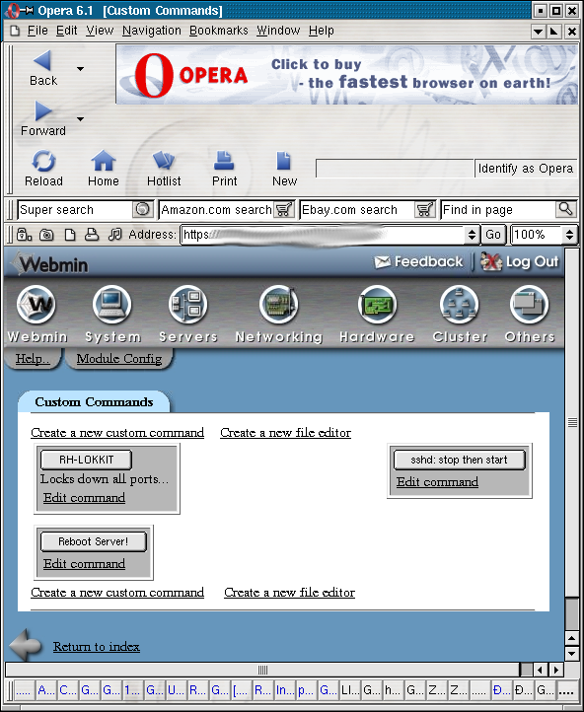This screenshot has width=584, height=712.
Task: Run the RH-LOKKIT command button
Action: pos(86,460)
